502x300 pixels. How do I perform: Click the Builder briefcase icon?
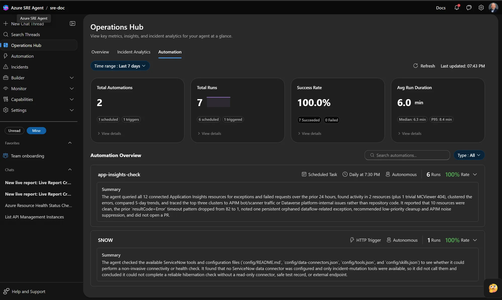point(6,78)
